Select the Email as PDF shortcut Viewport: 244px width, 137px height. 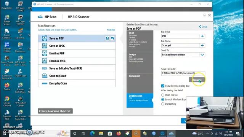pos(77,53)
